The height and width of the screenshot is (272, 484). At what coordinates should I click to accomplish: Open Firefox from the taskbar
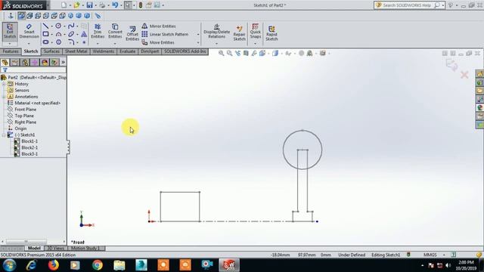pos(54,265)
